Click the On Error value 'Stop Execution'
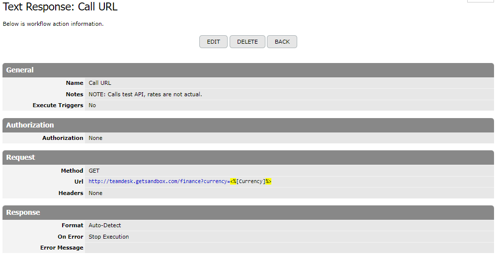Viewport: 498px width, 257px height. point(108,237)
